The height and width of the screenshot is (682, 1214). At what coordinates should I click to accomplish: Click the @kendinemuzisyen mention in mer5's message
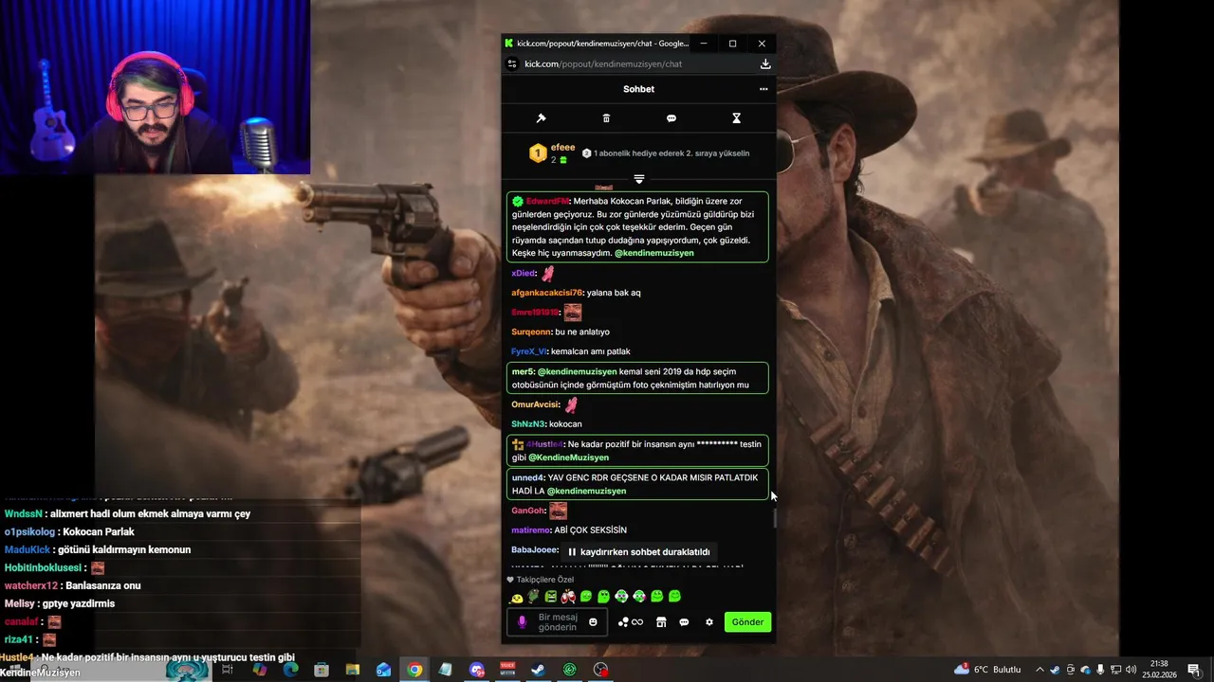tap(577, 371)
